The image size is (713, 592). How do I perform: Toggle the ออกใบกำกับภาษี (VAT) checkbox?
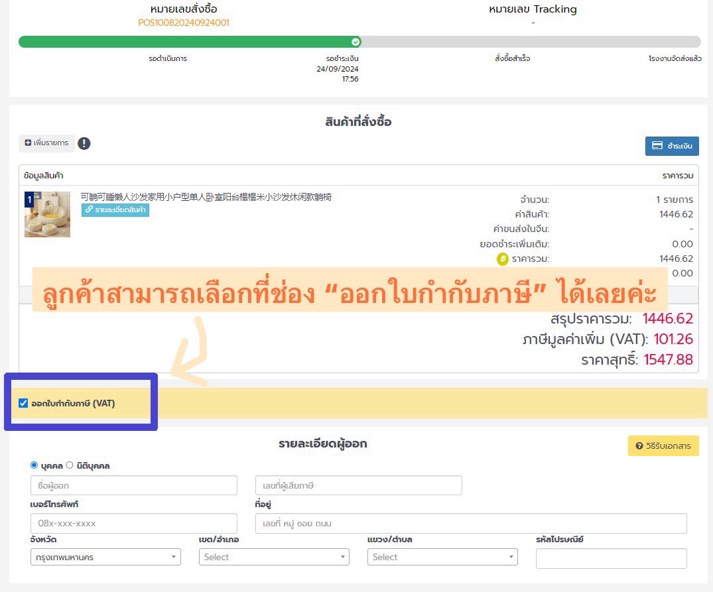pyautogui.click(x=24, y=403)
